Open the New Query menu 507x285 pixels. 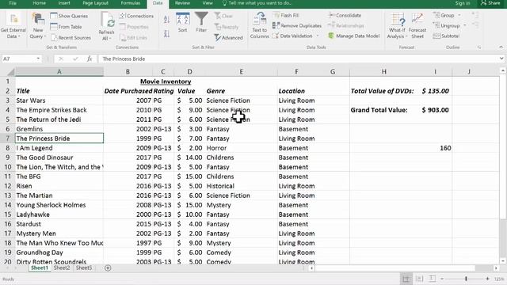coord(38,26)
